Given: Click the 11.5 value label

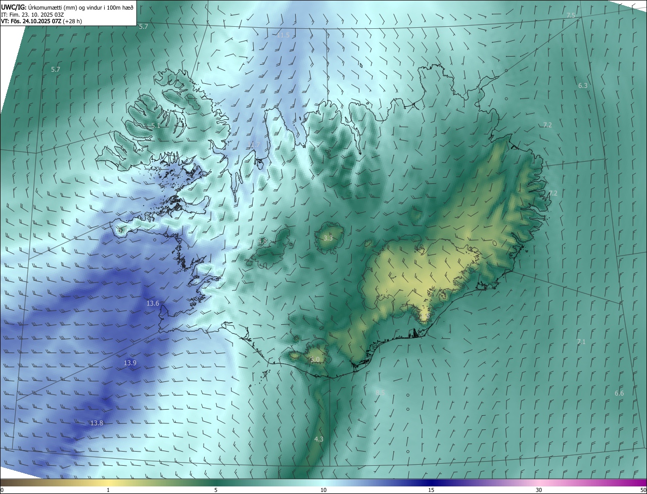Looking at the screenshot, I should [283, 35].
